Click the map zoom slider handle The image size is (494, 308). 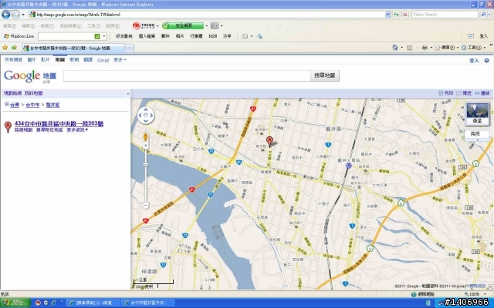tap(146, 165)
